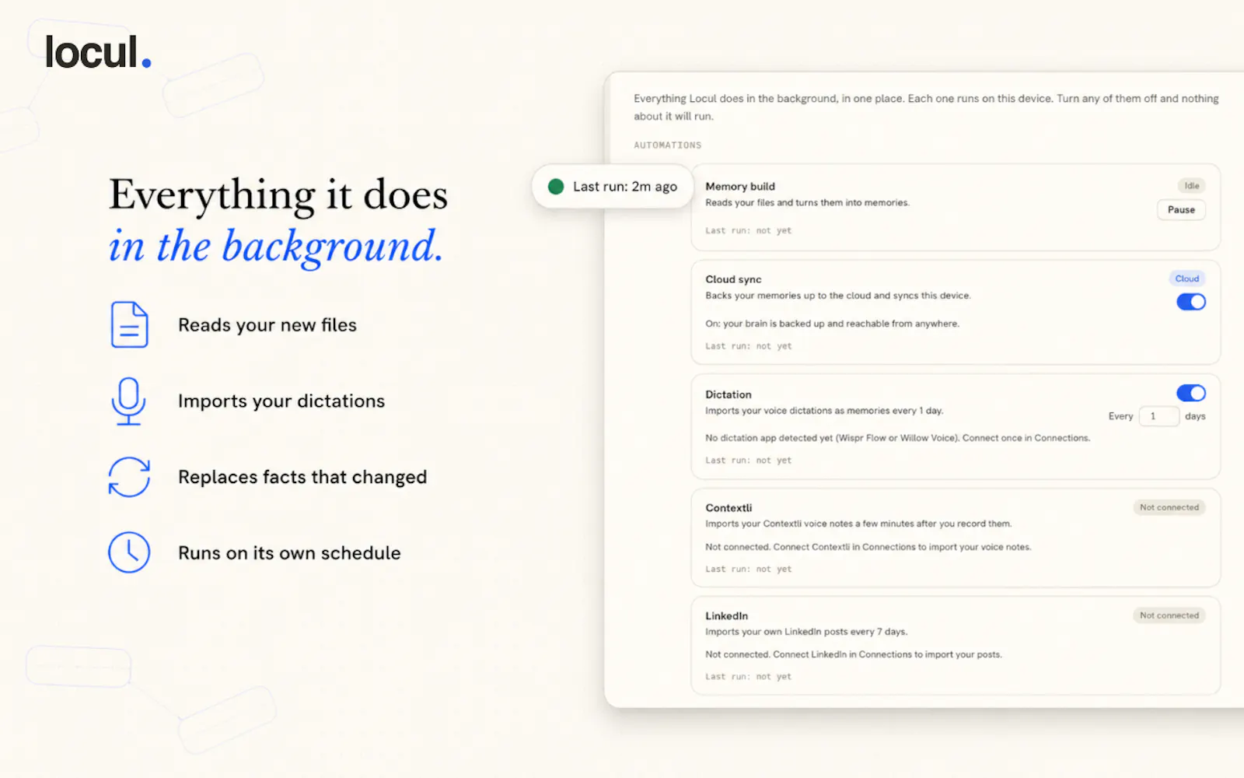
Task: Click Not connected badge on Contextli card
Action: [1169, 507]
